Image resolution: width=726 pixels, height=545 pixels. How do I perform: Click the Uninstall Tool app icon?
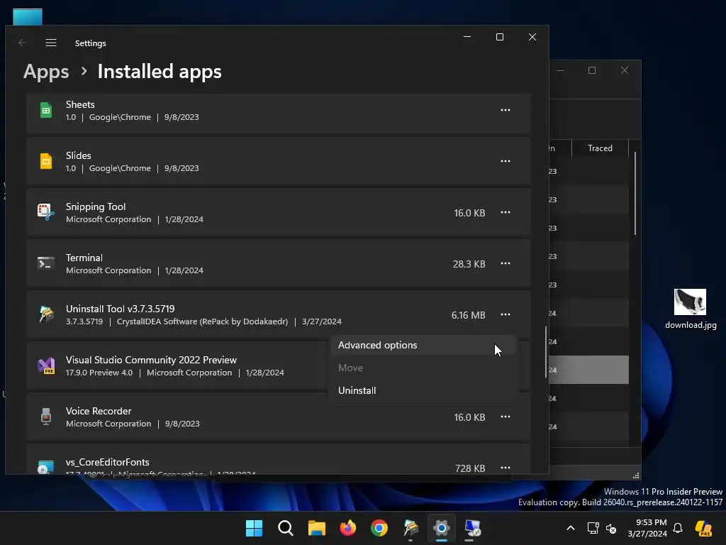[x=46, y=314]
